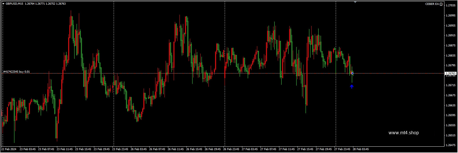Click the 1.26875 price axis label
458x153 pixels.
tap(450, 46)
